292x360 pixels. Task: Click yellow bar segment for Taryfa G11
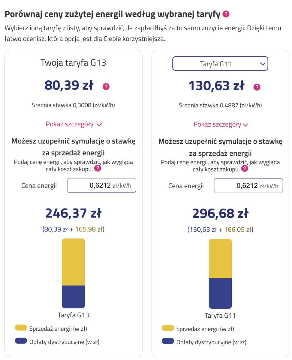(220, 258)
